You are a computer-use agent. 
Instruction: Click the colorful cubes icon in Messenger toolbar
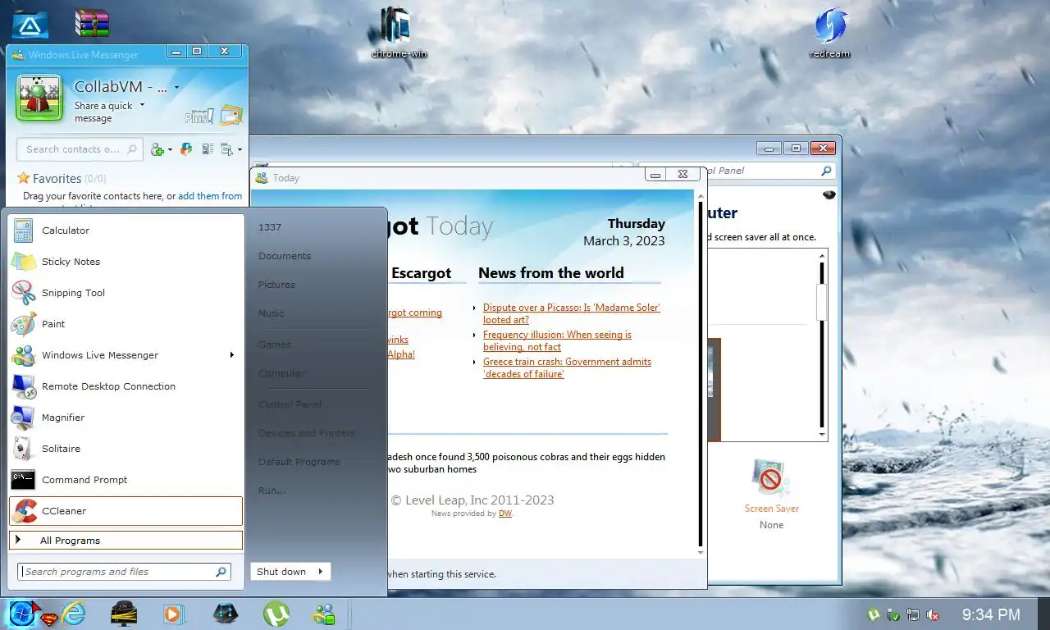tap(186, 149)
